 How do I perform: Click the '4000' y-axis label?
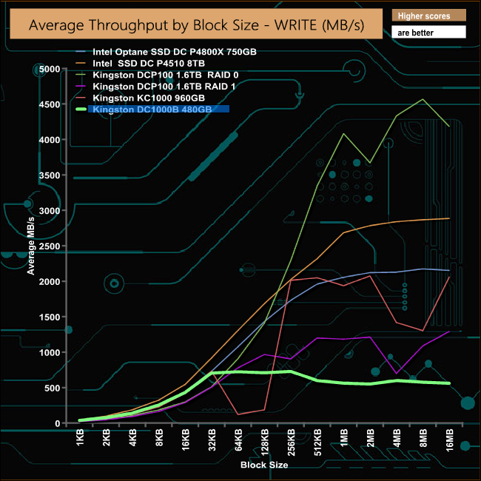(x=50, y=140)
